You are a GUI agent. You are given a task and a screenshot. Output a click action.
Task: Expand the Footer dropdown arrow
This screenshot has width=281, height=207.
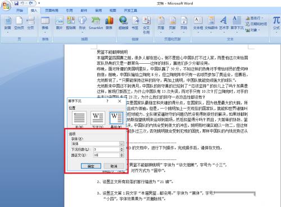tap(173, 32)
